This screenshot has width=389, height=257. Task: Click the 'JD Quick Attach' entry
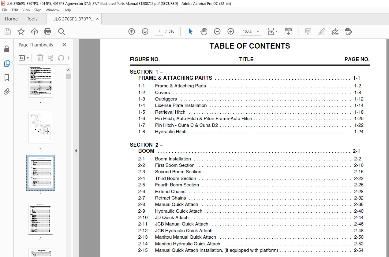[x=172, y=218]
